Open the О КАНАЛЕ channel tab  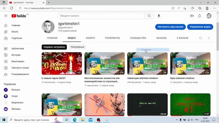[x=182, y=38]
